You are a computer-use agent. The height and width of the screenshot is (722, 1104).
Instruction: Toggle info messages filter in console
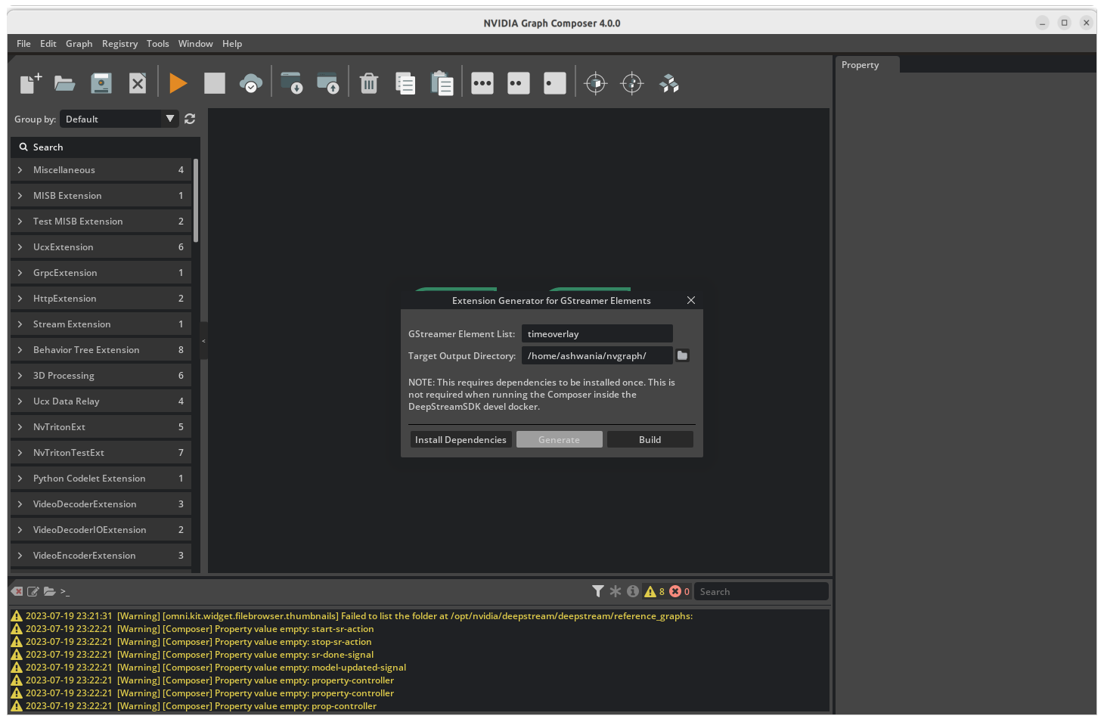633,591
